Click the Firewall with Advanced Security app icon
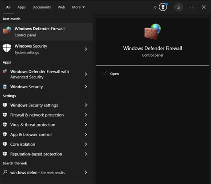The width and height of the screenshot is (211, 184). pyautogui.click(x=5, y=71)
